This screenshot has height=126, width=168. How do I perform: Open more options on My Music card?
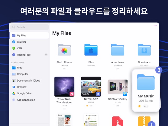pos(146,106)
